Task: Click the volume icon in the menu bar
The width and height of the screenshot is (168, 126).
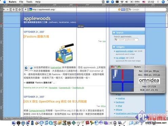Action: [x=127, y=2]
